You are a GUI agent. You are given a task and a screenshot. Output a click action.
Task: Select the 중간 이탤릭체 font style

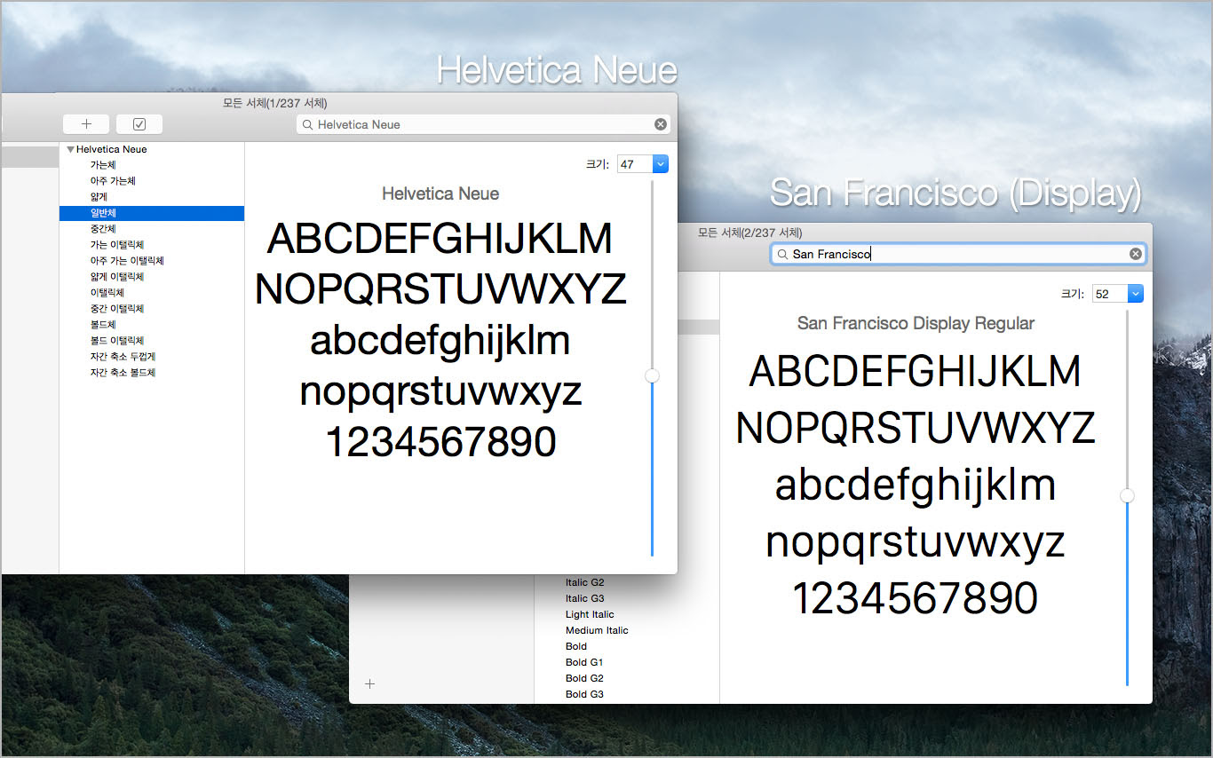pos(116,309)
